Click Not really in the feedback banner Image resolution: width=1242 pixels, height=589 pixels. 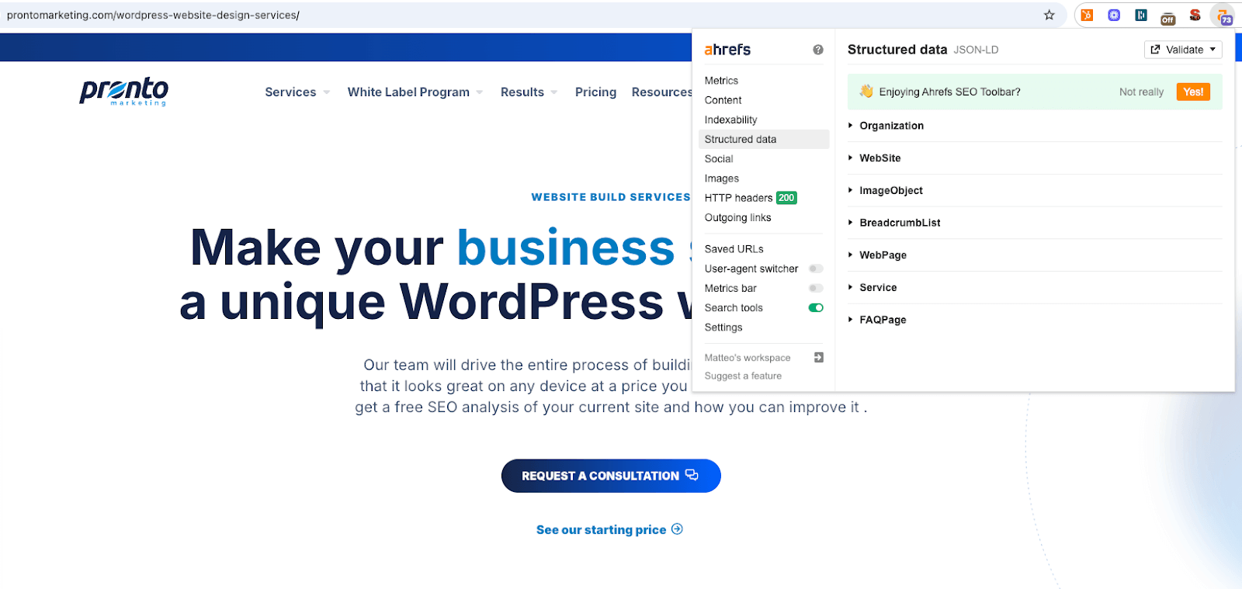click(1141, 92)
